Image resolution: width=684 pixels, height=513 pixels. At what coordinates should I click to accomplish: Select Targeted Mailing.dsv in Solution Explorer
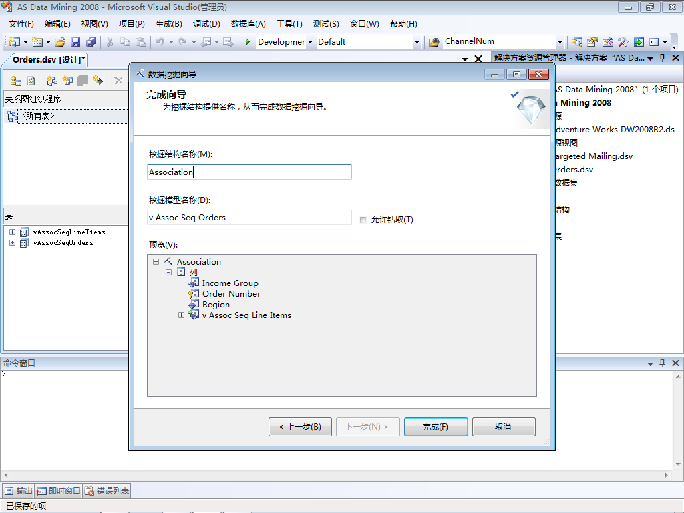(593, 156)
